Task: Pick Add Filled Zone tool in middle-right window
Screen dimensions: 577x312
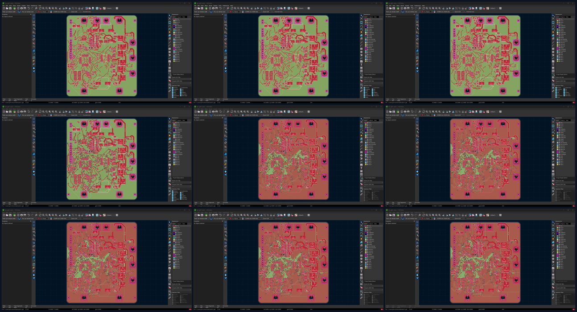Action: [x=553, y=139]
